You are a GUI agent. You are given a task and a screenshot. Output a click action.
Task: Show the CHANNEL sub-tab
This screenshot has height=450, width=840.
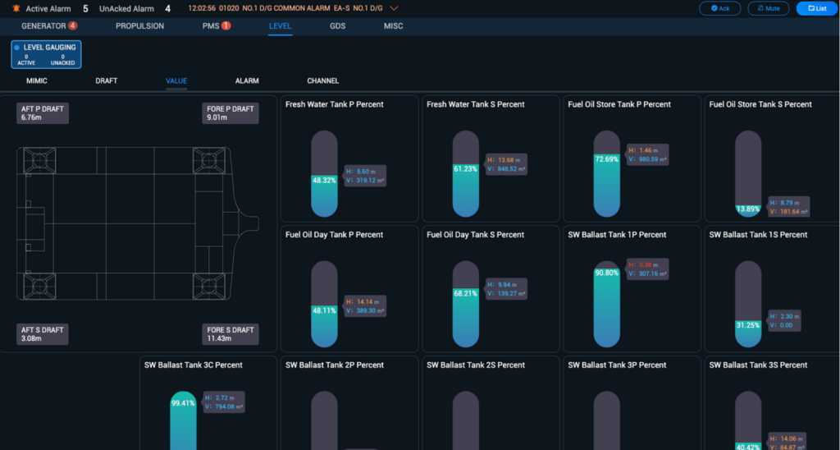coord(322,81)
